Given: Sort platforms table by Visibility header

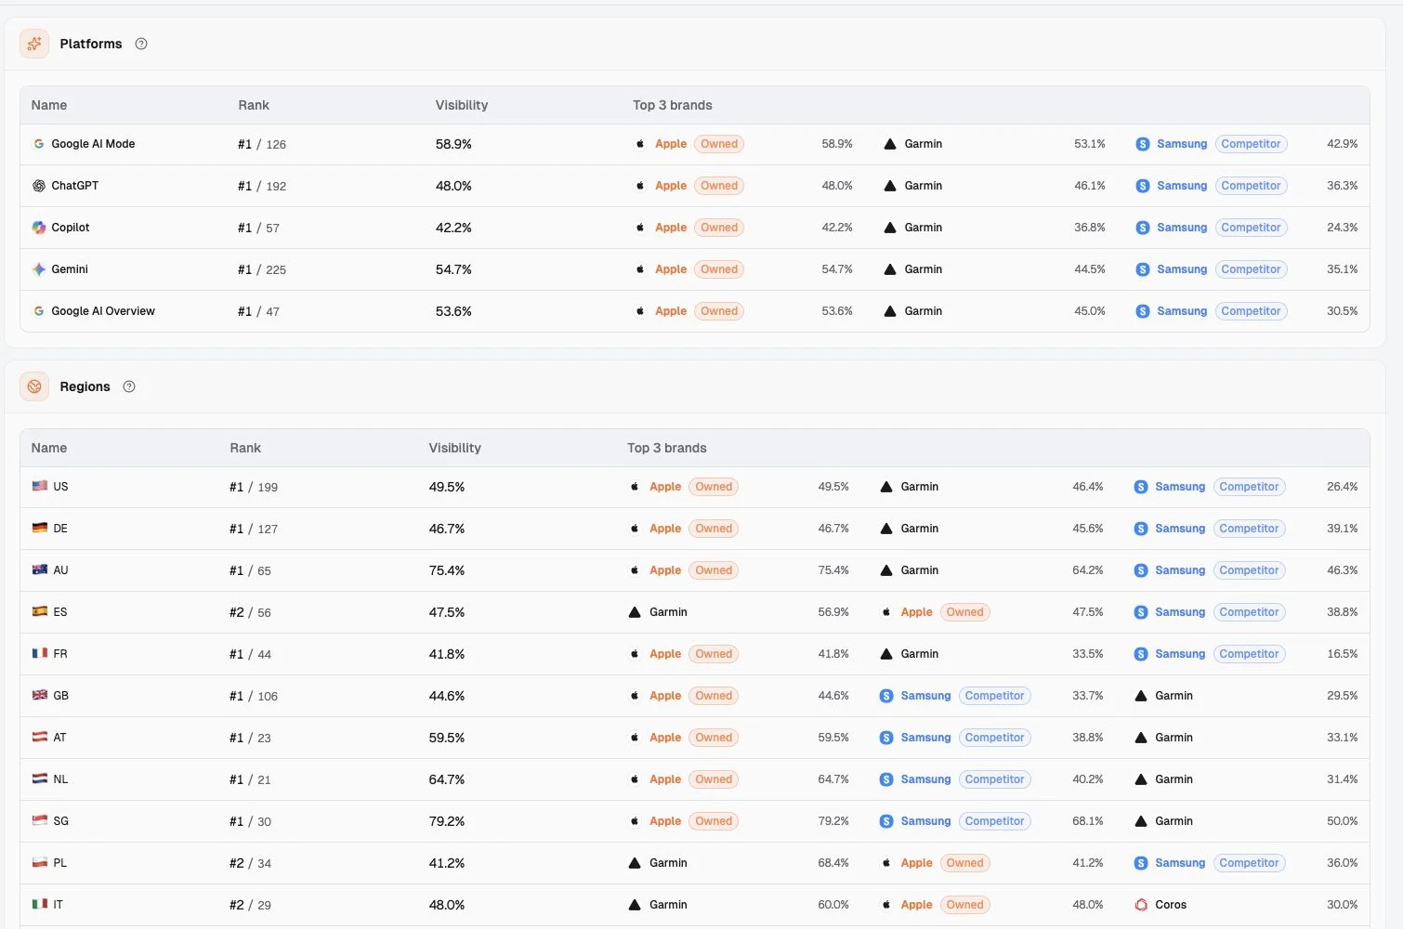Looking at the screenshot, I should [462, 105].
